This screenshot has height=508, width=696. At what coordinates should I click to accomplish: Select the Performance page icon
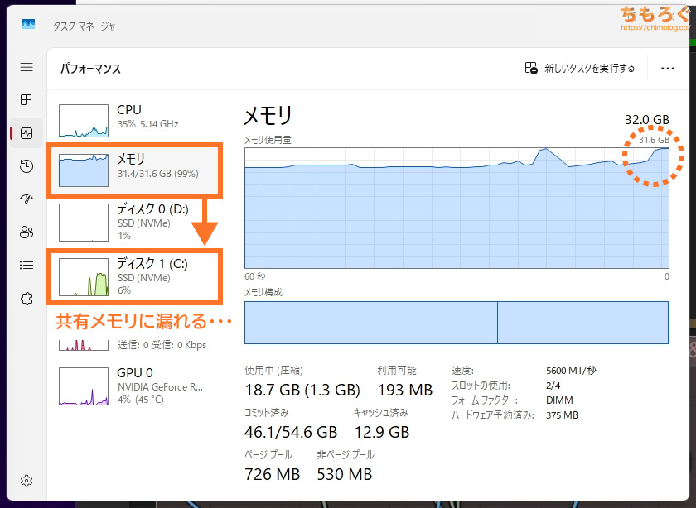[27, 133]
